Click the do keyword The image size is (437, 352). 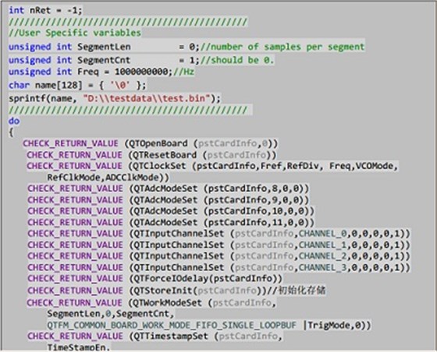point(14,121)
